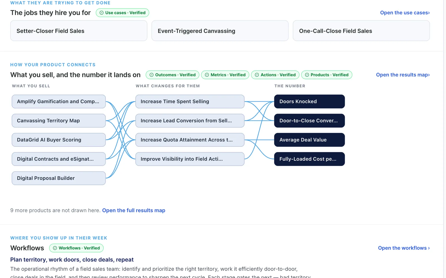The width and height of the screenshot is (446, 278).
Task: Click the Doors Knocked metric
Action: (x=309, y=101)
